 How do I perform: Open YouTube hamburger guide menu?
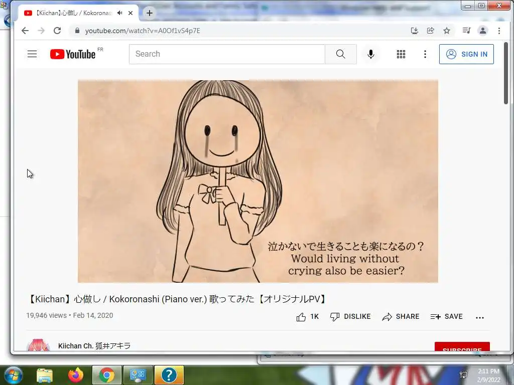click(x=32, y=54)
